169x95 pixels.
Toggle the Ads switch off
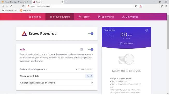coord(91,49)
